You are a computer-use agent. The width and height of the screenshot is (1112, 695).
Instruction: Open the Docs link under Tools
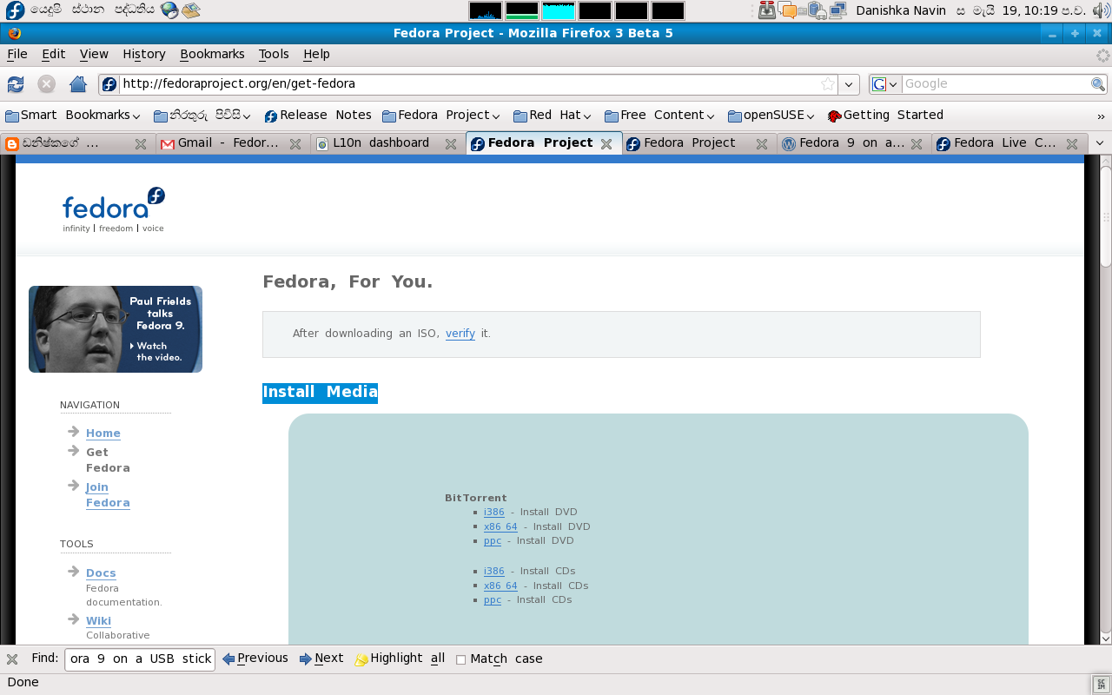click(x=101, y=573)
